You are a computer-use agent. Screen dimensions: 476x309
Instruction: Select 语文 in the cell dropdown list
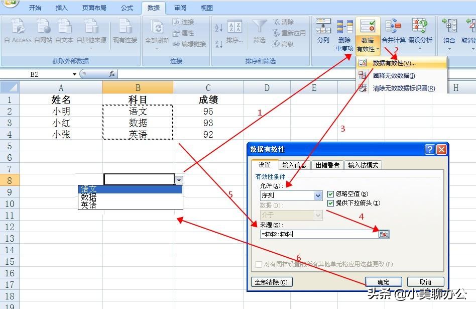point(131,189)
